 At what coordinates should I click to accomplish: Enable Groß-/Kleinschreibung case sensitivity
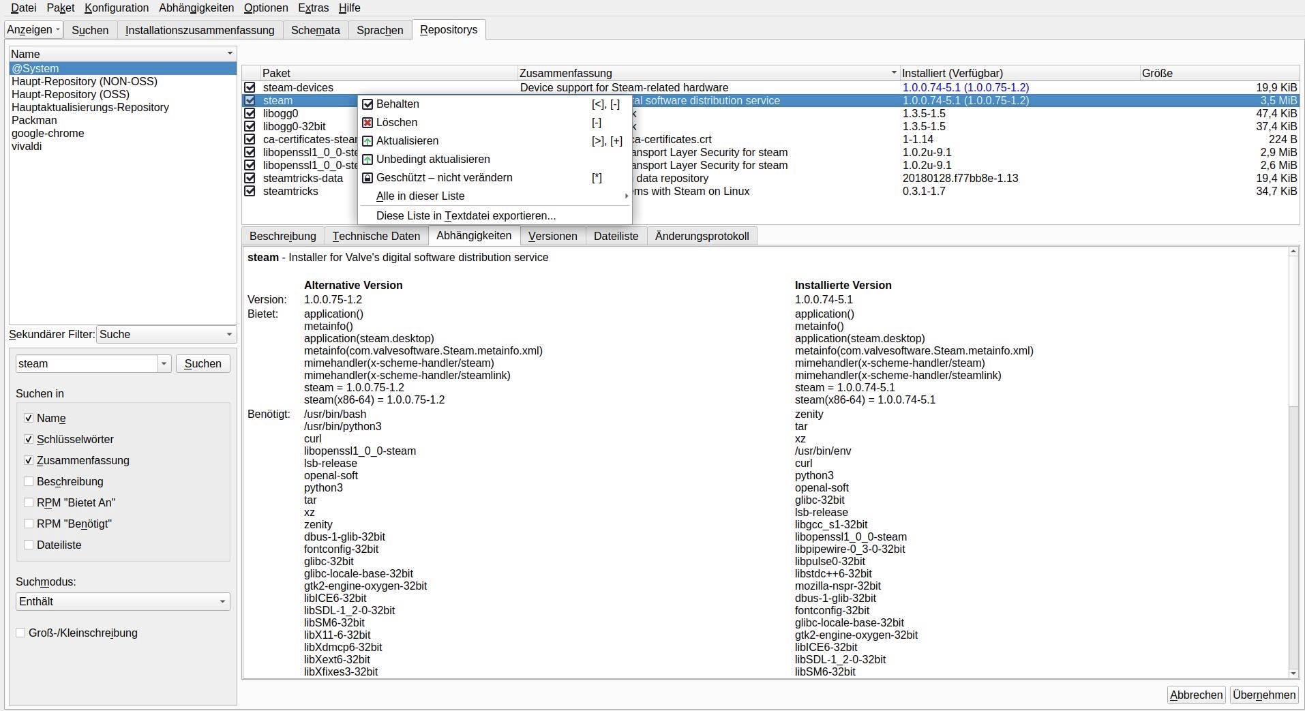(x=20, y=633)
